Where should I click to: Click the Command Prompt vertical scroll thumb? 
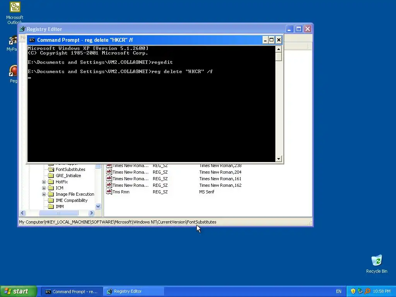(x=278, y=56)
